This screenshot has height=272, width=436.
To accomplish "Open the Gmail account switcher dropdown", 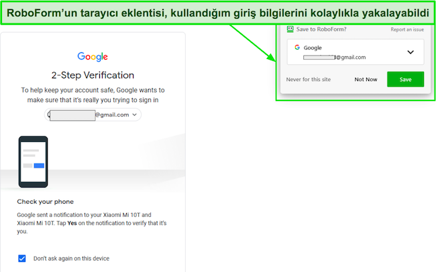I will click(x=93, y=115).
